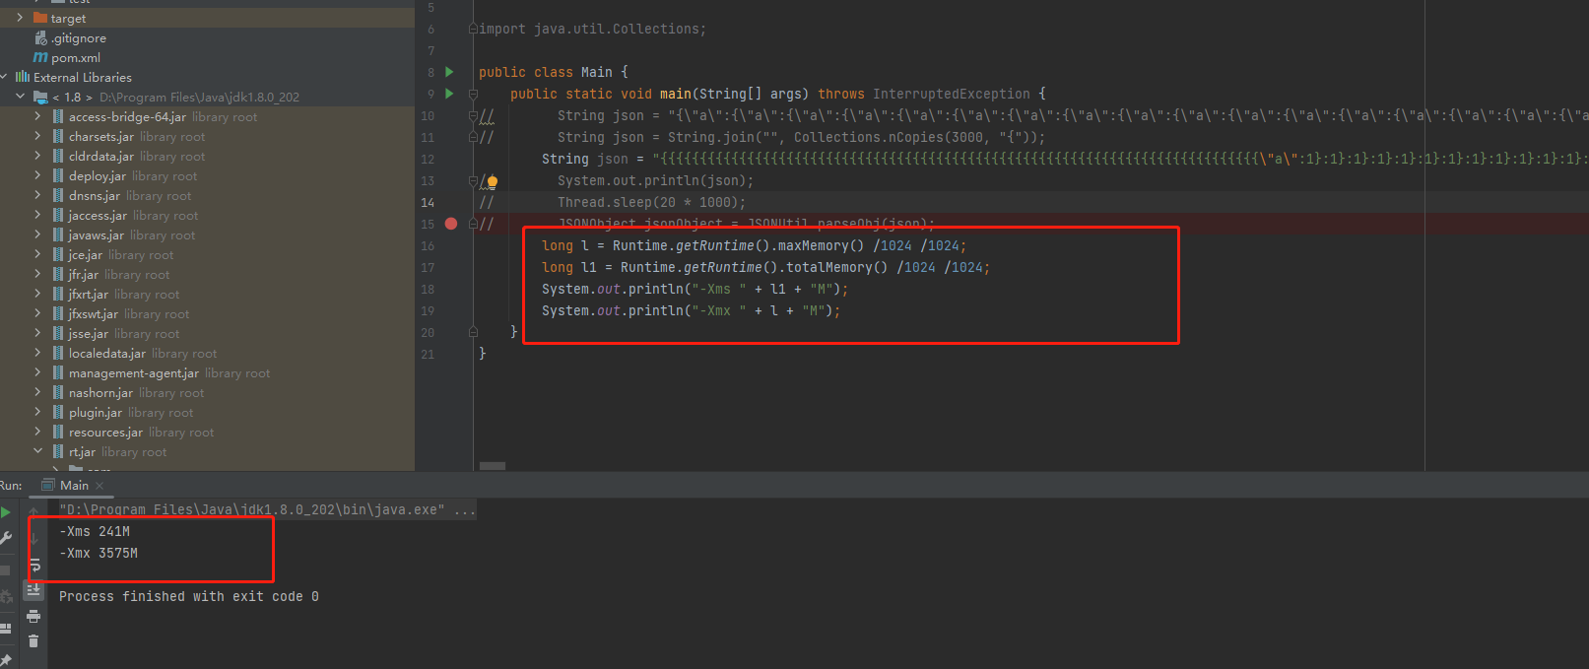The height and width of the screenshot is (669, 1589).
Task: Open pom.xml in project tree
Action: (75, 57)
